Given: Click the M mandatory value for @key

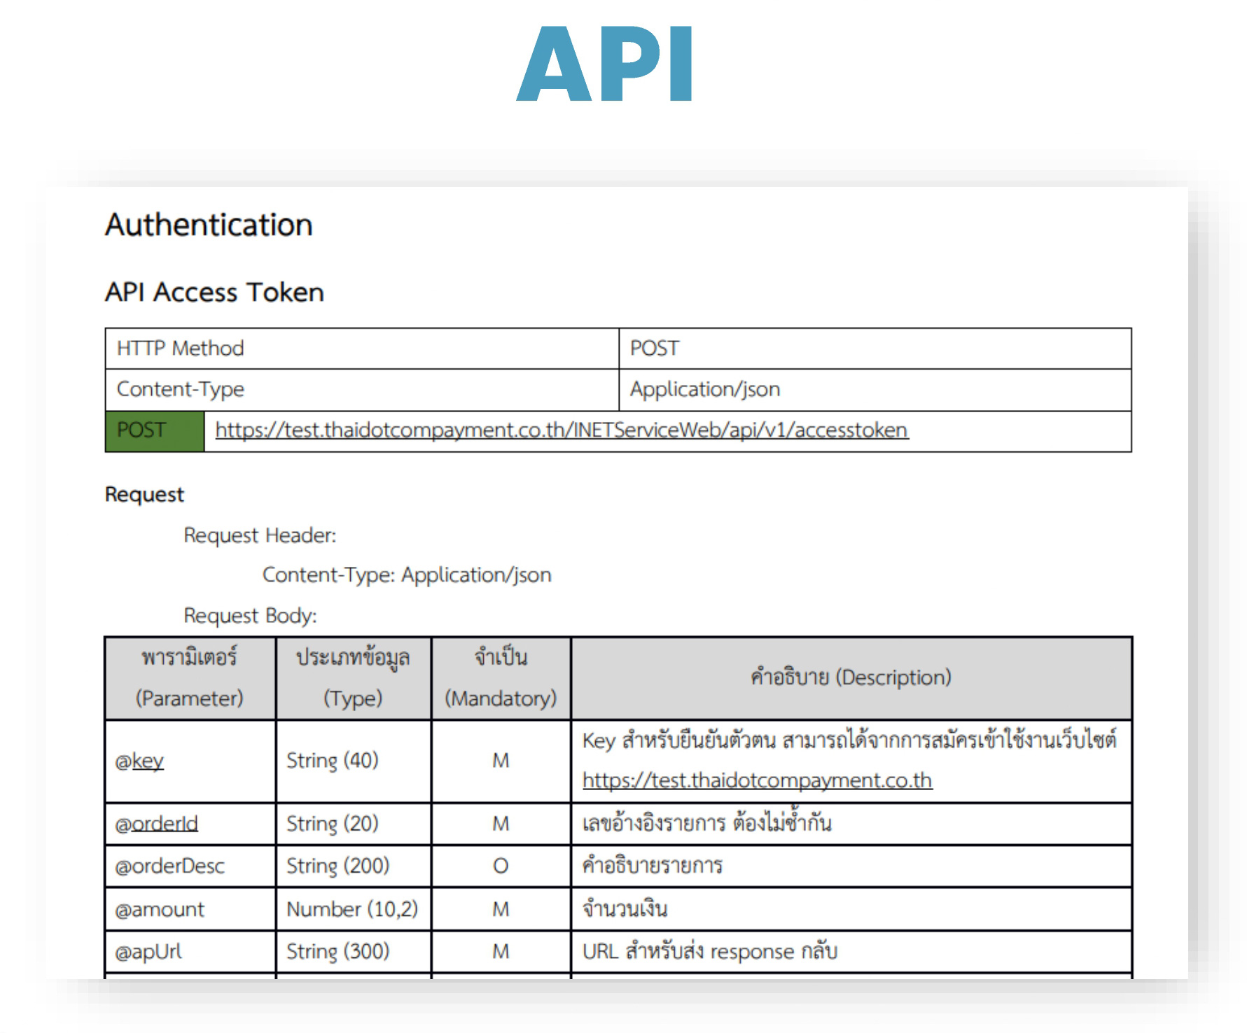Looking at the screenshot, I should point(501,761).
